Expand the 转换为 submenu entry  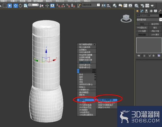coord(86,100)
